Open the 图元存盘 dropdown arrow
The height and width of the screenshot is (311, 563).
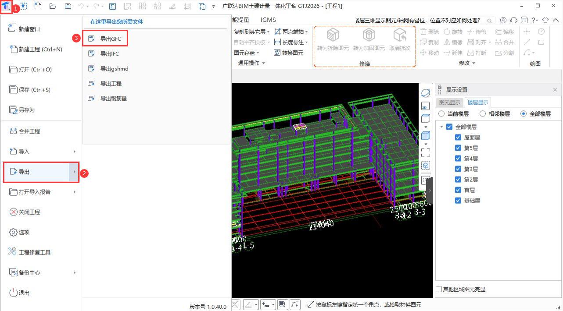point(258,53)
